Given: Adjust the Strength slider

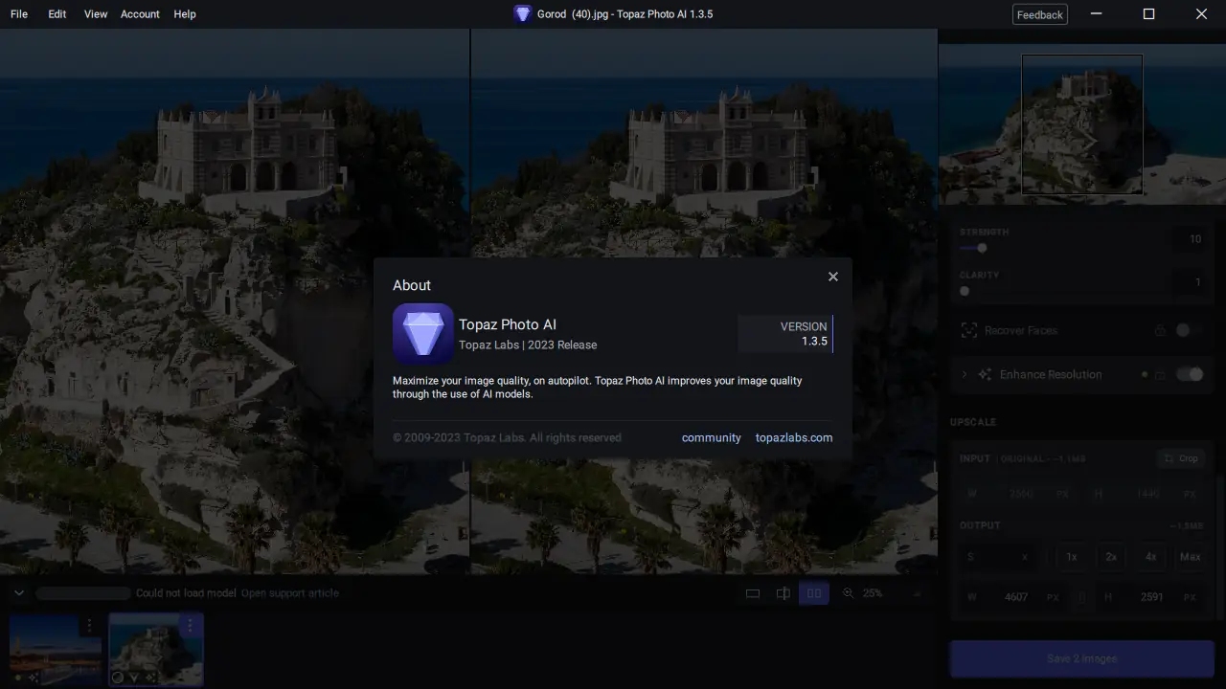Looking at the screenshot, I should point(982,248).
